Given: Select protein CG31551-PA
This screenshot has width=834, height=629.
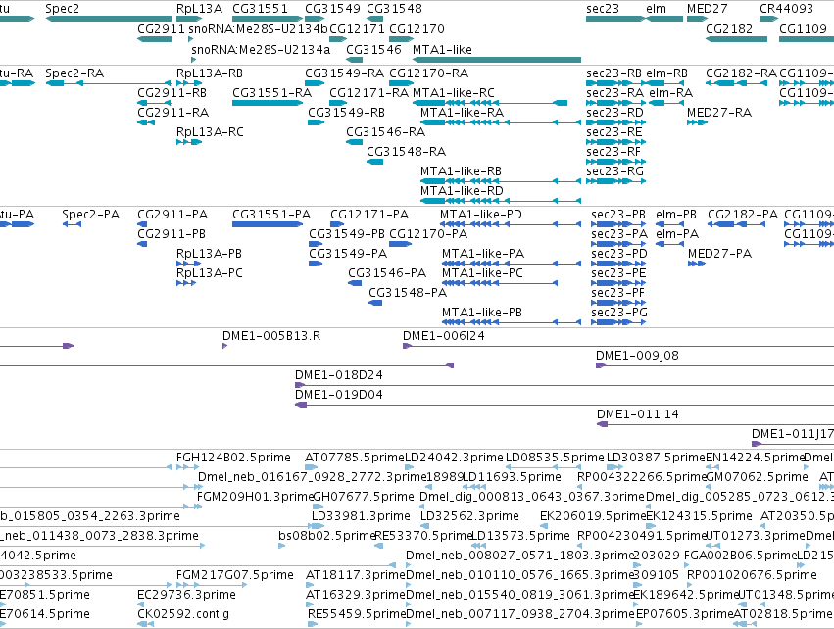Looking at the screenshot, I should coord(268,224).
